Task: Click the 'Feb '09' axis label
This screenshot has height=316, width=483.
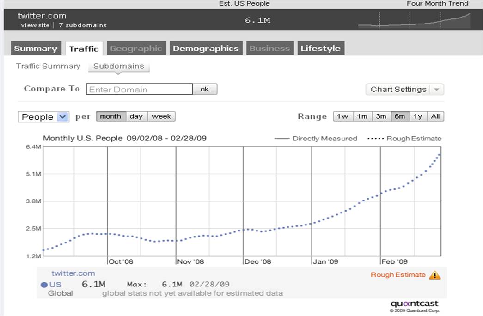Action: tap(394, 262)
